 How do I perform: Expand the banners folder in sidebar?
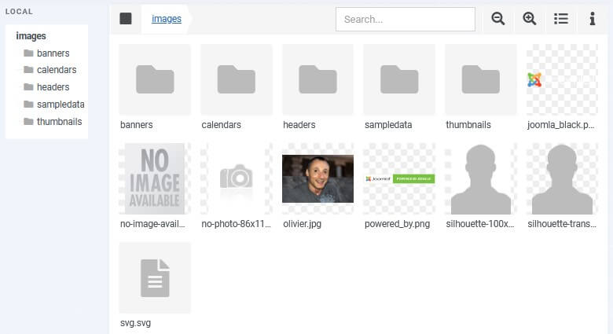pyautogui.click(x=53, y=53)
